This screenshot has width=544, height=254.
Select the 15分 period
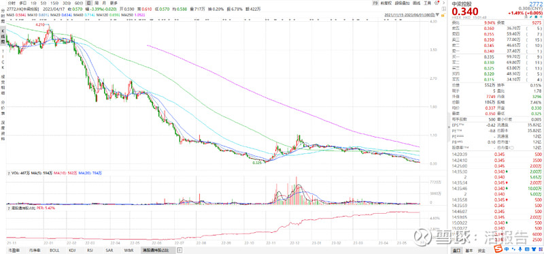[54, 3]
